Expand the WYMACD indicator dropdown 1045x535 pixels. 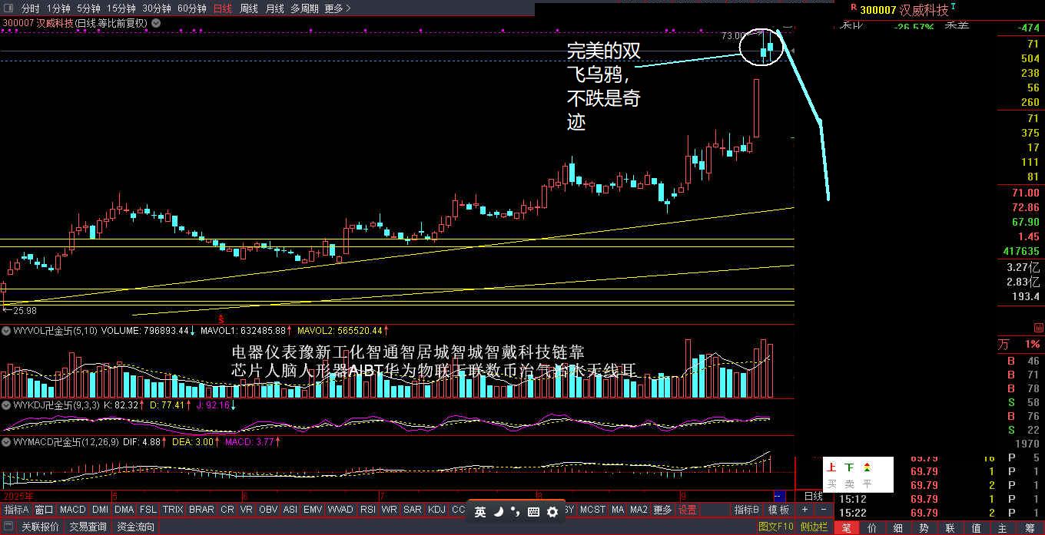click(6, 442)
